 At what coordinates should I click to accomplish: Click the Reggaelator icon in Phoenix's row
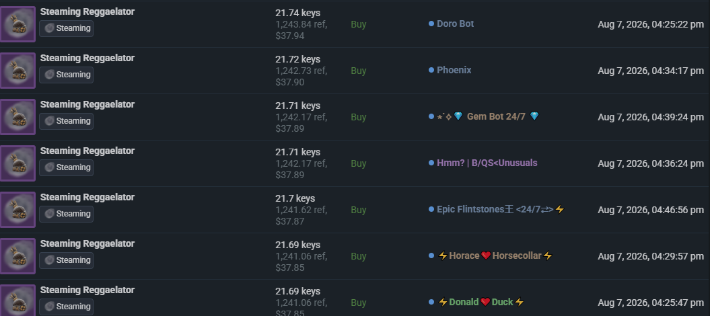click(17, 71)
